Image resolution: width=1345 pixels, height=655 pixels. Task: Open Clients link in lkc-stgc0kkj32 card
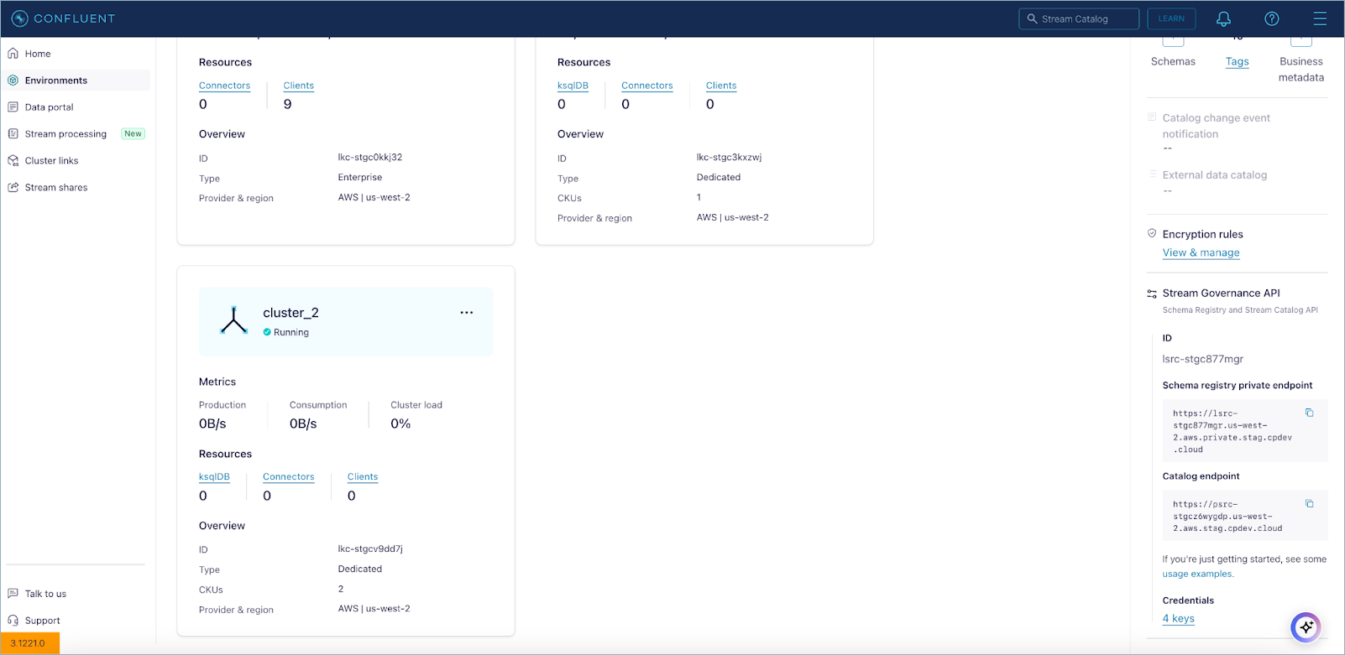point(298,86)
